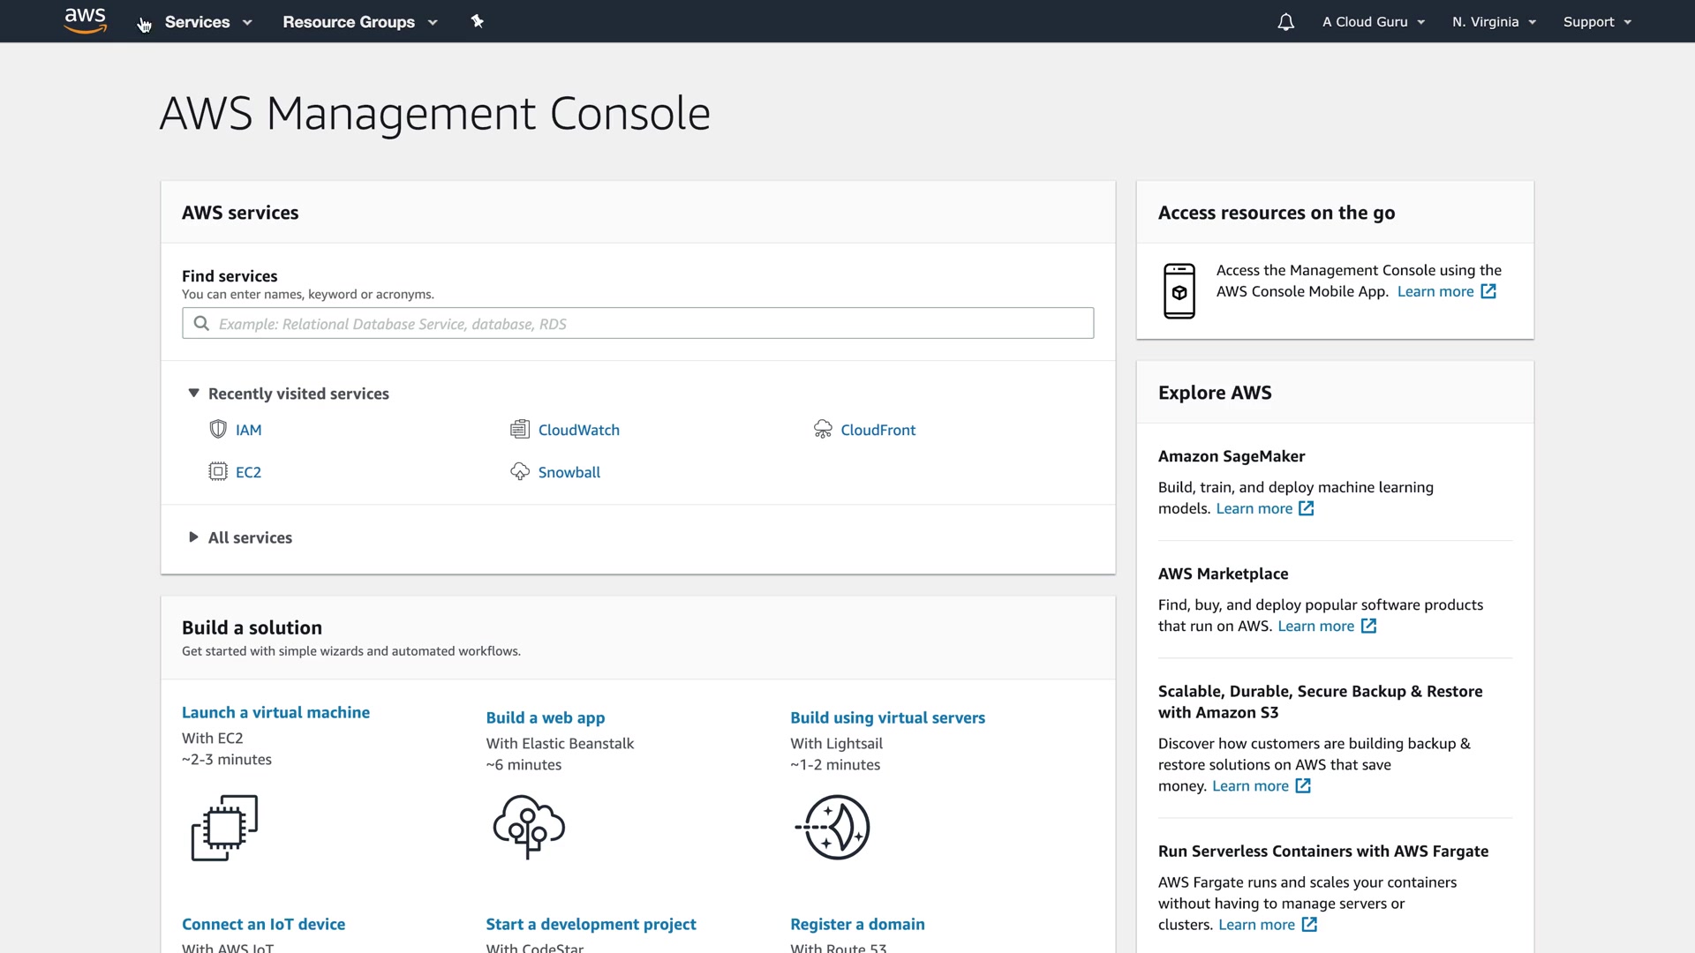This screenshot has width=1695, height=953.
Task: Click the IAM shield icon
Action: [218, 430]
